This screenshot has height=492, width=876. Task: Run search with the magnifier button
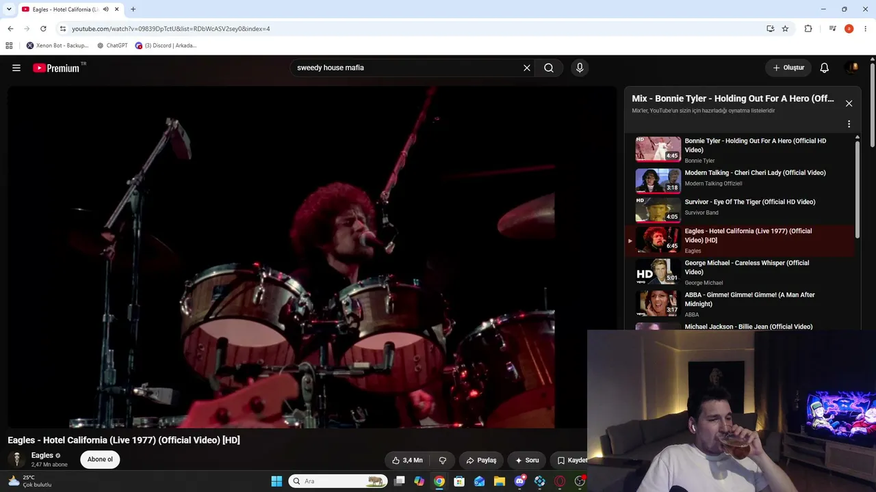tap(549, 68)
